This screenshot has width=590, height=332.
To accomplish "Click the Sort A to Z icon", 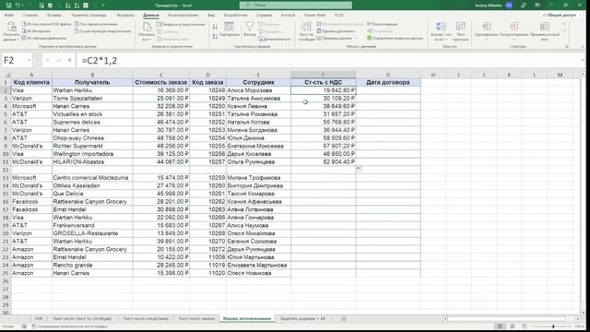I will click(215, 27).
